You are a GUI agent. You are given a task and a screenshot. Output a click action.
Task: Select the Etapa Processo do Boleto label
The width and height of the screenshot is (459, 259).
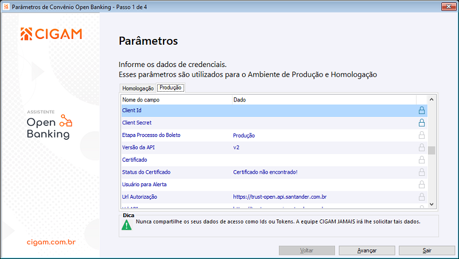[151, 135]
